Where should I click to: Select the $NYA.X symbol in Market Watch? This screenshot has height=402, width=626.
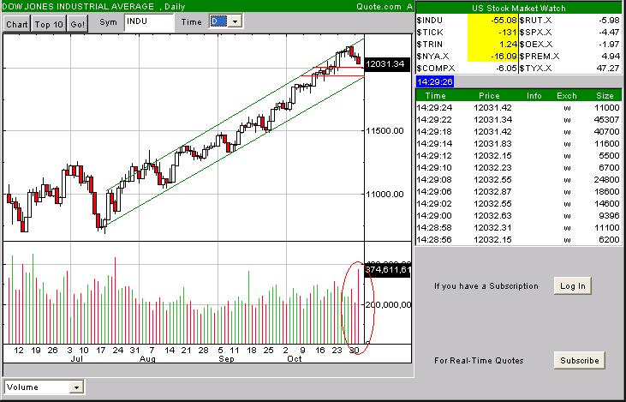click(432, 56)
